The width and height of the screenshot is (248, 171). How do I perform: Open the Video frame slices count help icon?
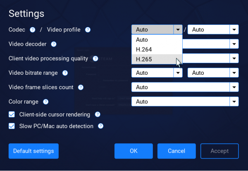pyautogui.click(x=81, y=87)
